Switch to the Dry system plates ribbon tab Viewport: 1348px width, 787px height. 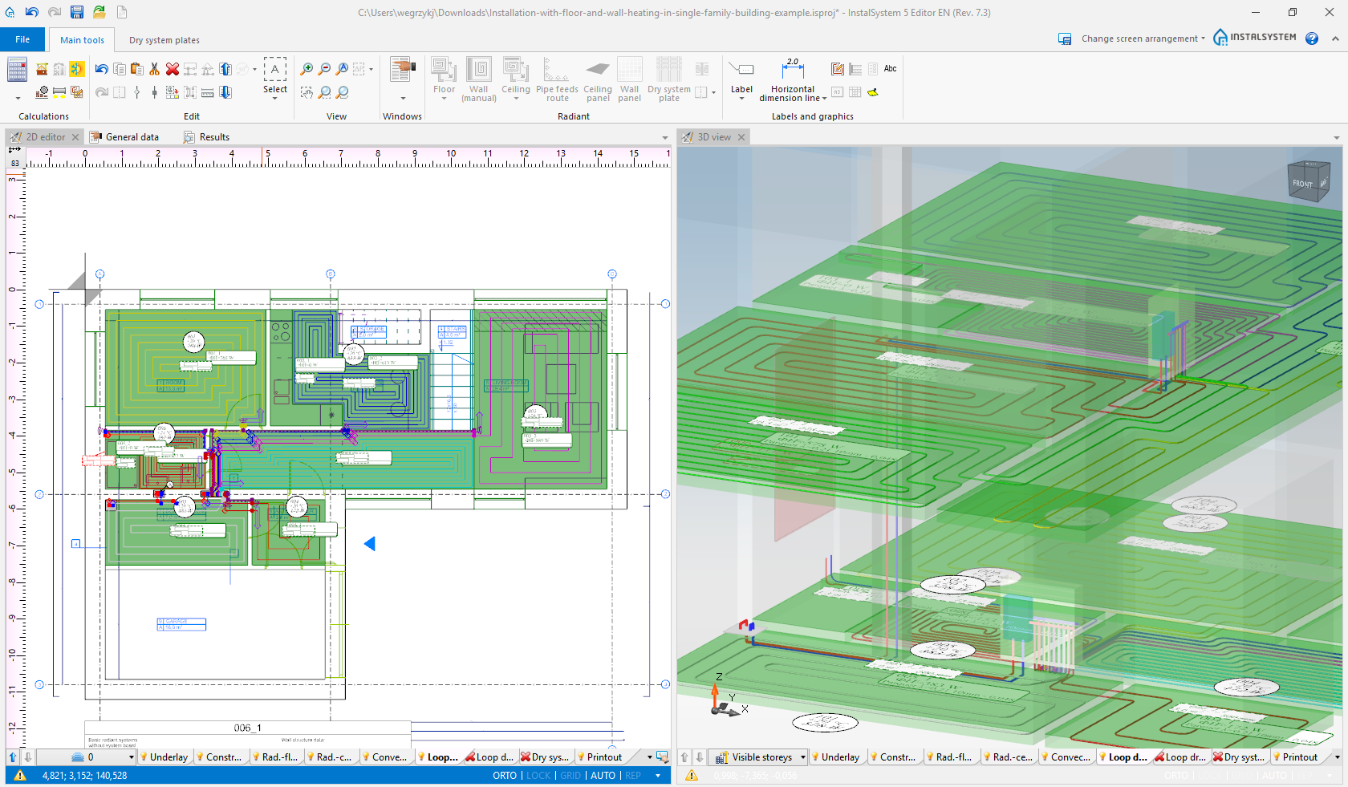[x=164, y=39]
